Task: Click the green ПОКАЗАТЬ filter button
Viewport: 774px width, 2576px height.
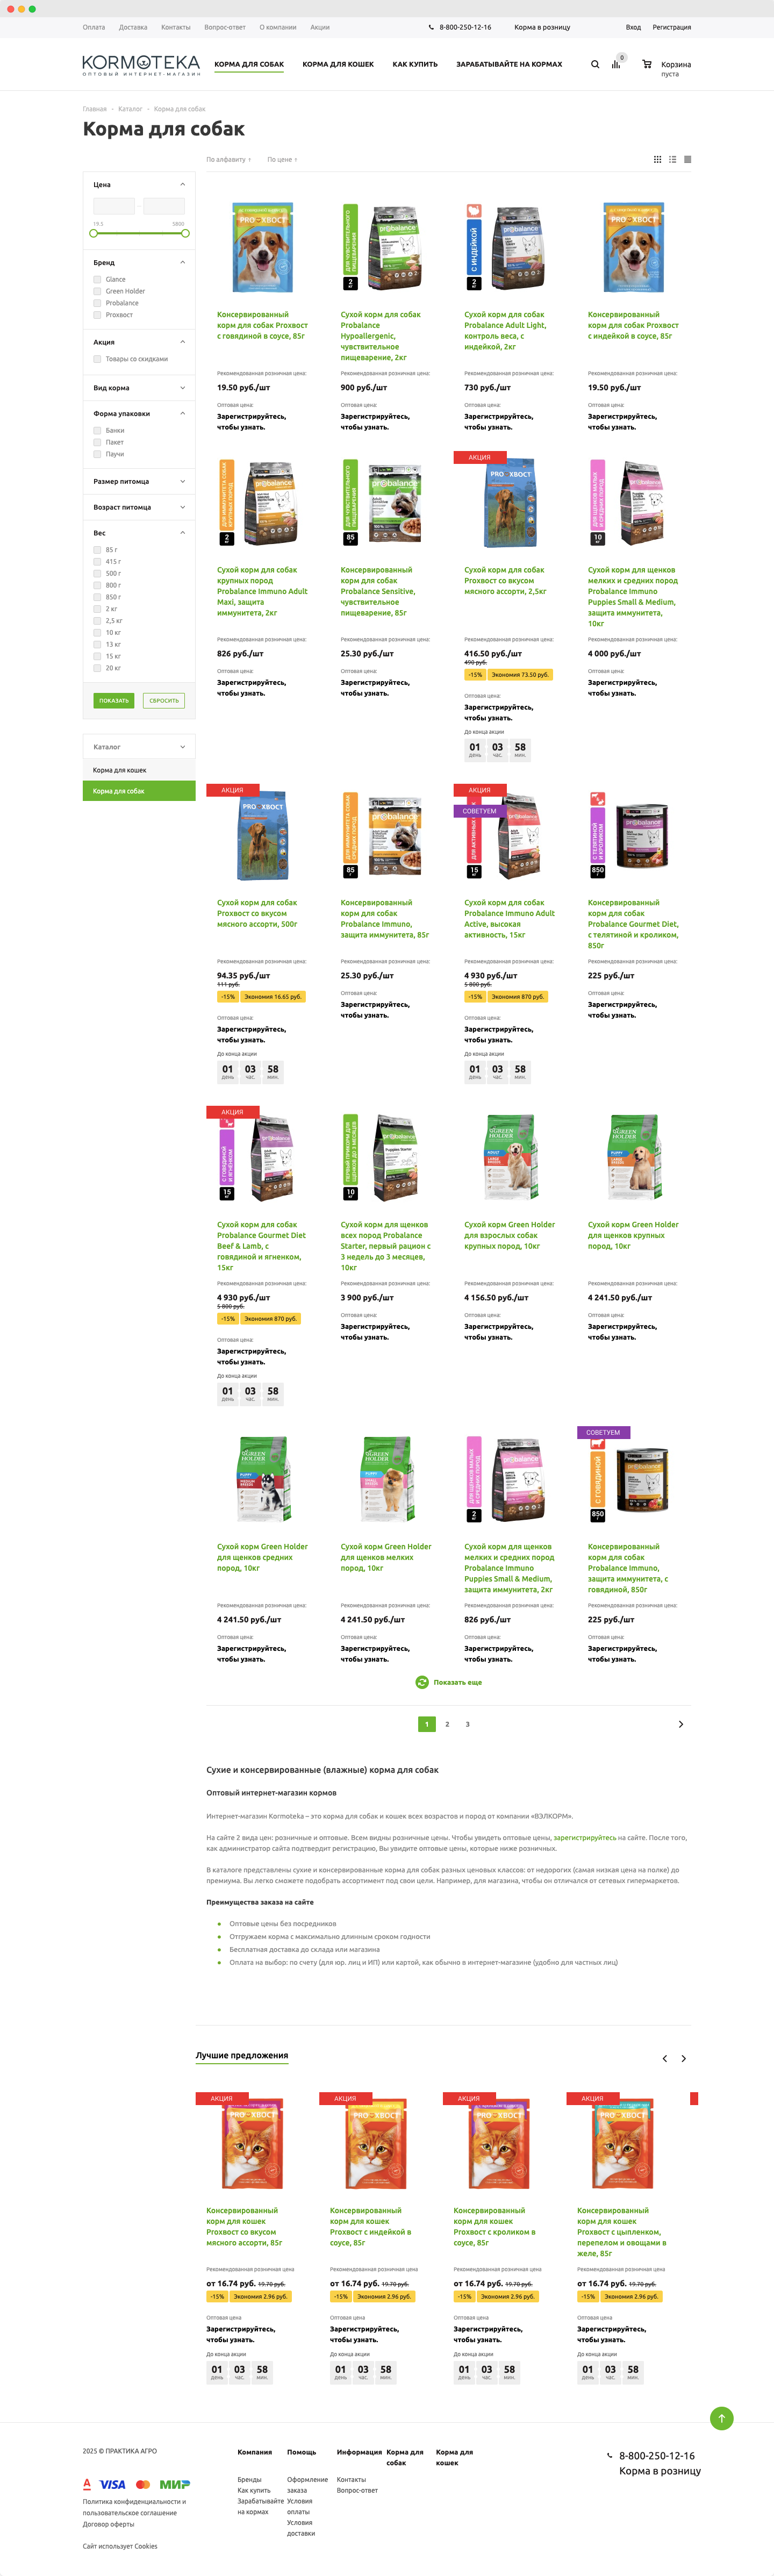Action: point(114,701)
